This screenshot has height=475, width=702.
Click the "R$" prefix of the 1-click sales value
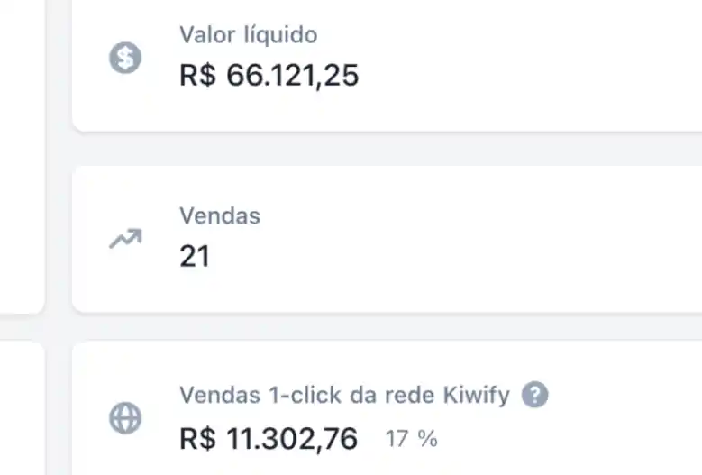point(198,440)
